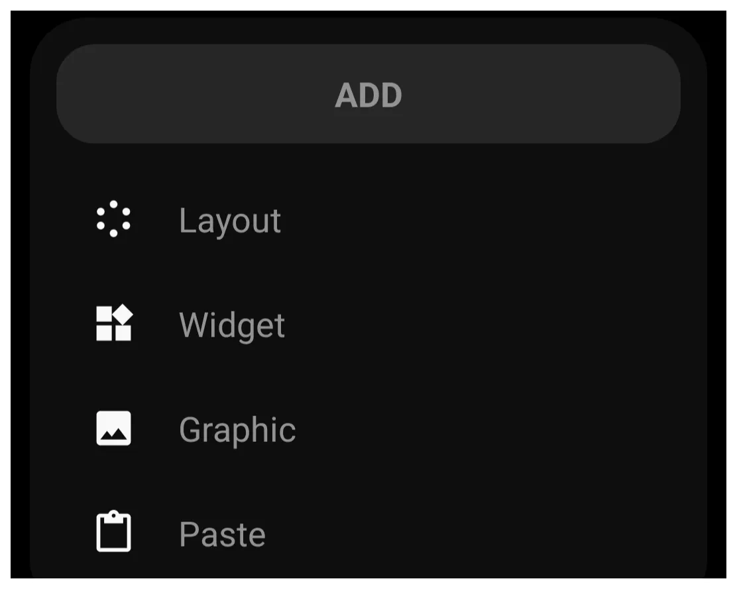This screenshot has width=737, height=589.
Task: Click the word Widget
Action: click(x=232, y=325)
